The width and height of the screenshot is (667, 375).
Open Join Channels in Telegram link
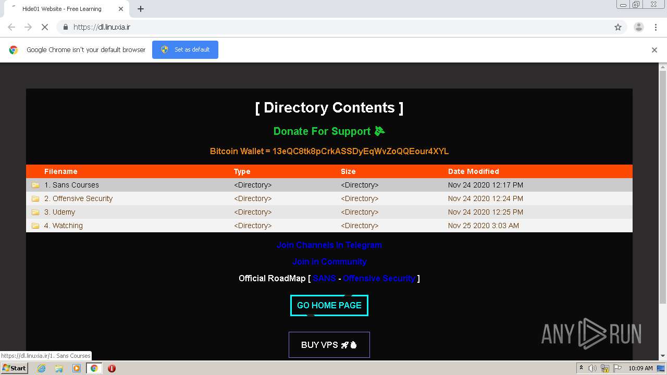(x=329, y=245)
